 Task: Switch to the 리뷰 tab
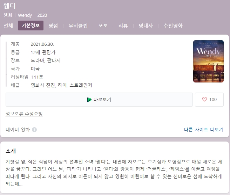point(123,26)
